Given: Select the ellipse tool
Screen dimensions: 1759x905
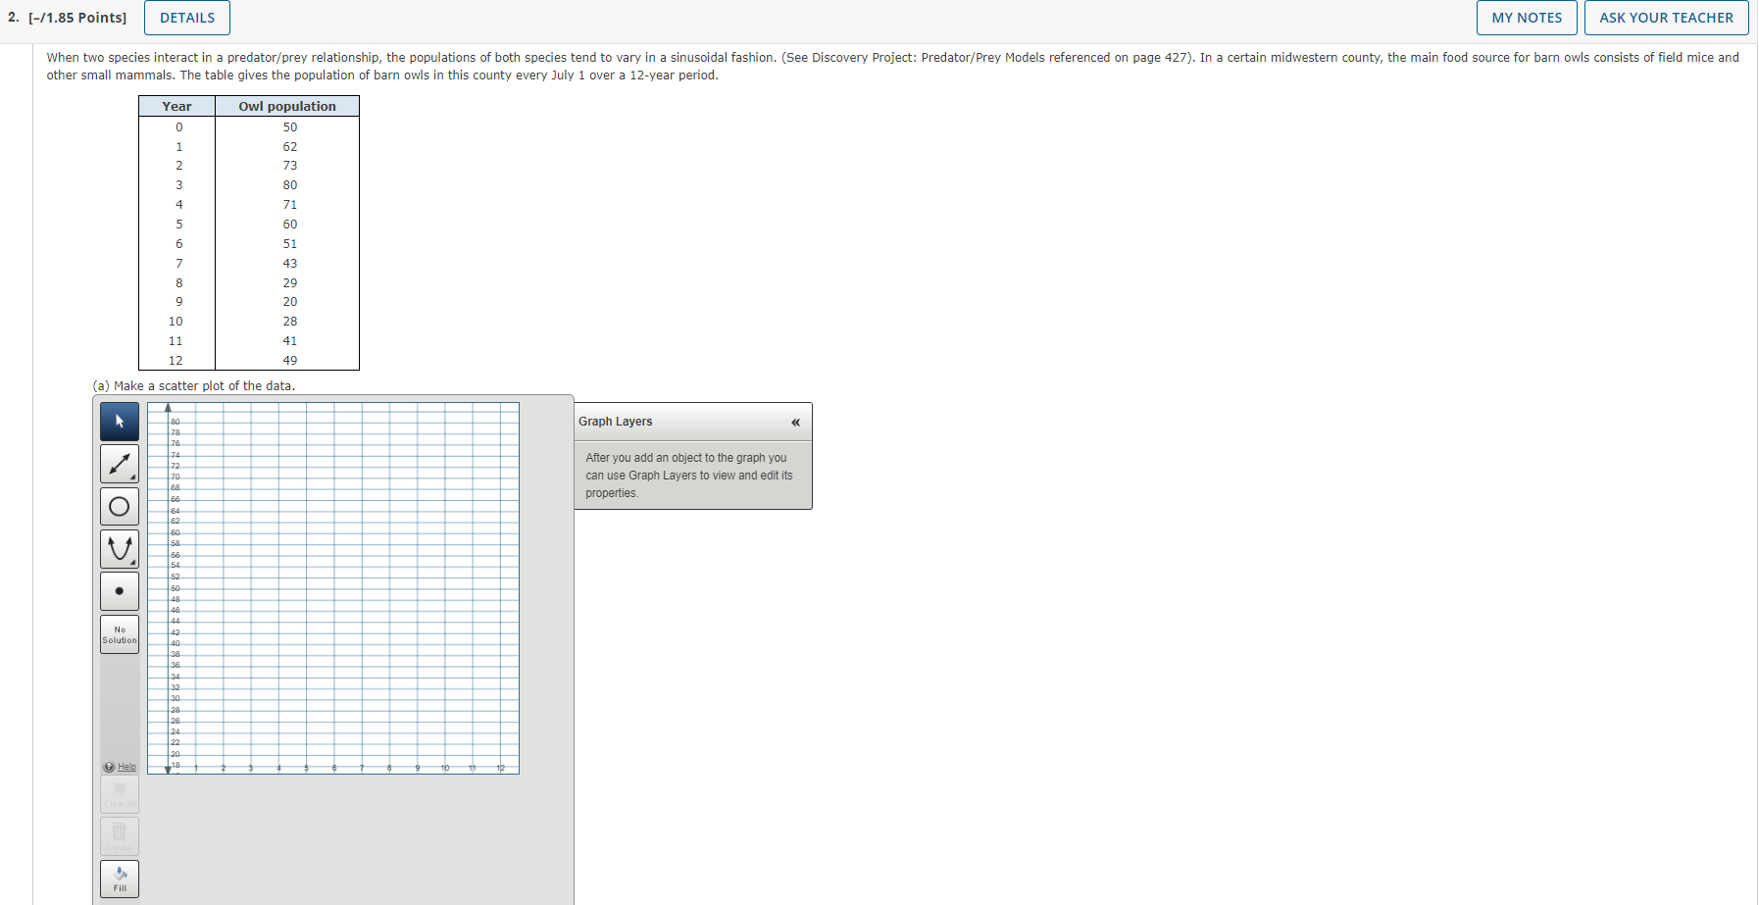Looking at the screenshot, I should click(x=119, y=506).
